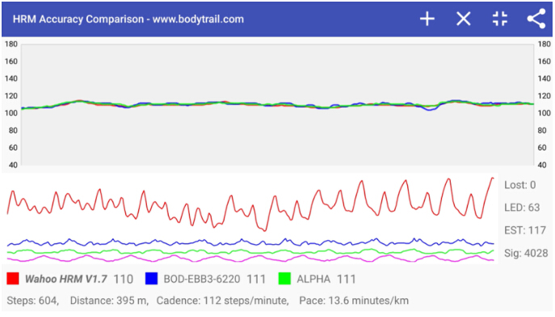Tap the heart rate comparison chart area
Viewport: 555px width, 317px height.
pos(278,104)
